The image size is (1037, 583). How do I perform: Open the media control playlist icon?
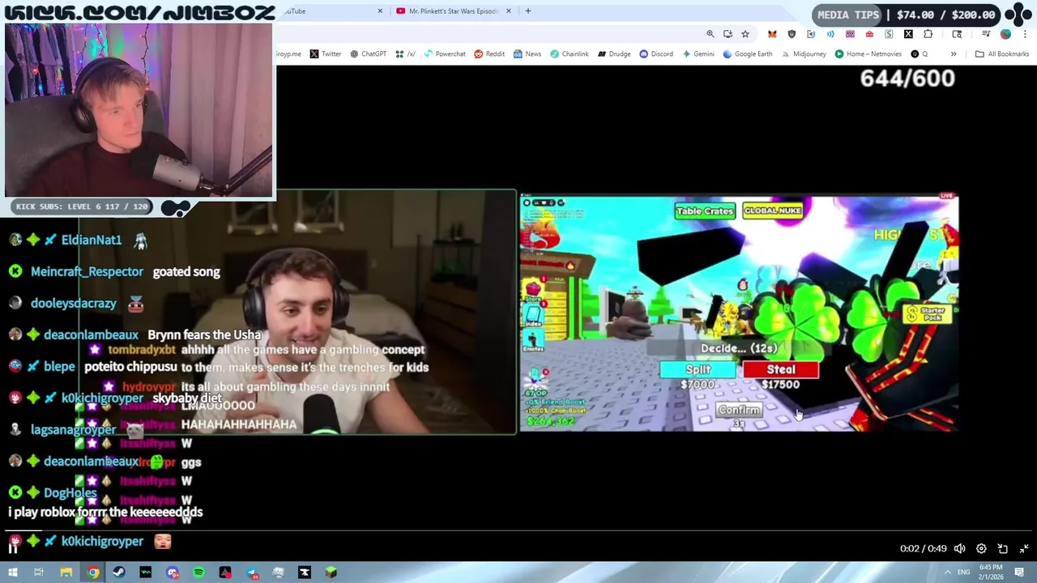(x=986, y=34)
